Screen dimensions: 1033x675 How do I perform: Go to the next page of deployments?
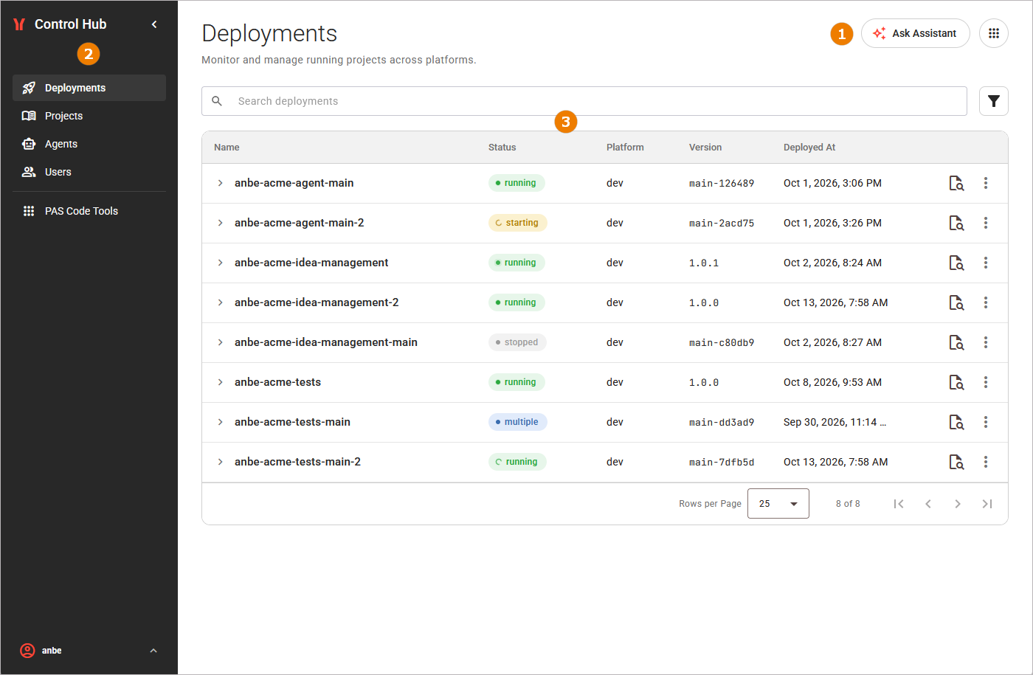click(958, 504)
